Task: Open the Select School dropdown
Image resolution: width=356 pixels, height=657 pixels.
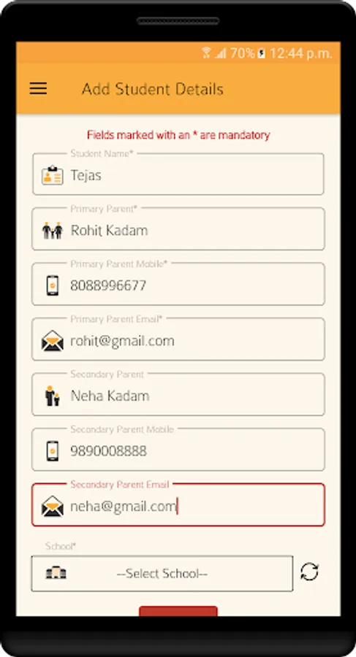Action: tap(162, 573)
